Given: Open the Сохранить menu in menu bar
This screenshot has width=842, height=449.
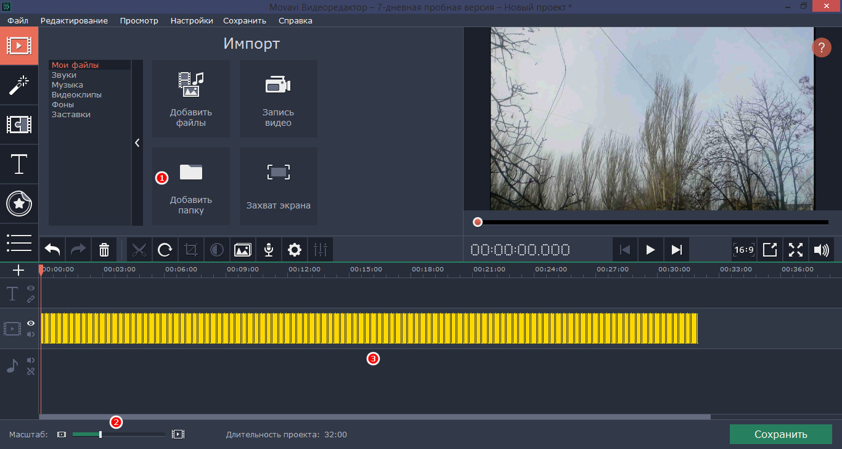Looking at the screenshot, I should (245, 20).
